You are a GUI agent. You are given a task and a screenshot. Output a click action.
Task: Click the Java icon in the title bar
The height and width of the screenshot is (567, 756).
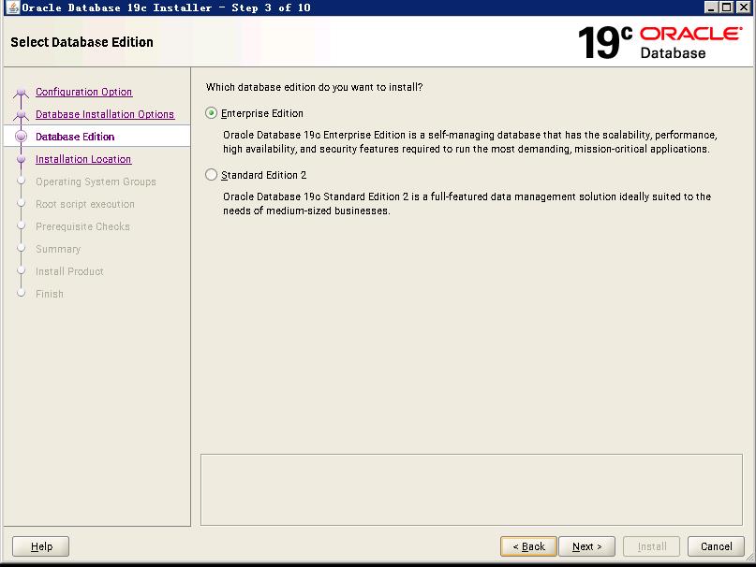[12, 7]
